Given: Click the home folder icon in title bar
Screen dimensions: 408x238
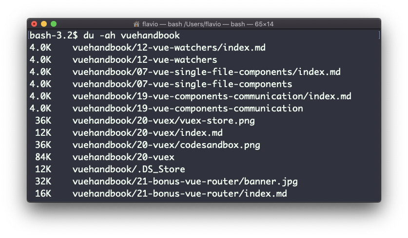Looking at the screenshot, I should point(136,24).
